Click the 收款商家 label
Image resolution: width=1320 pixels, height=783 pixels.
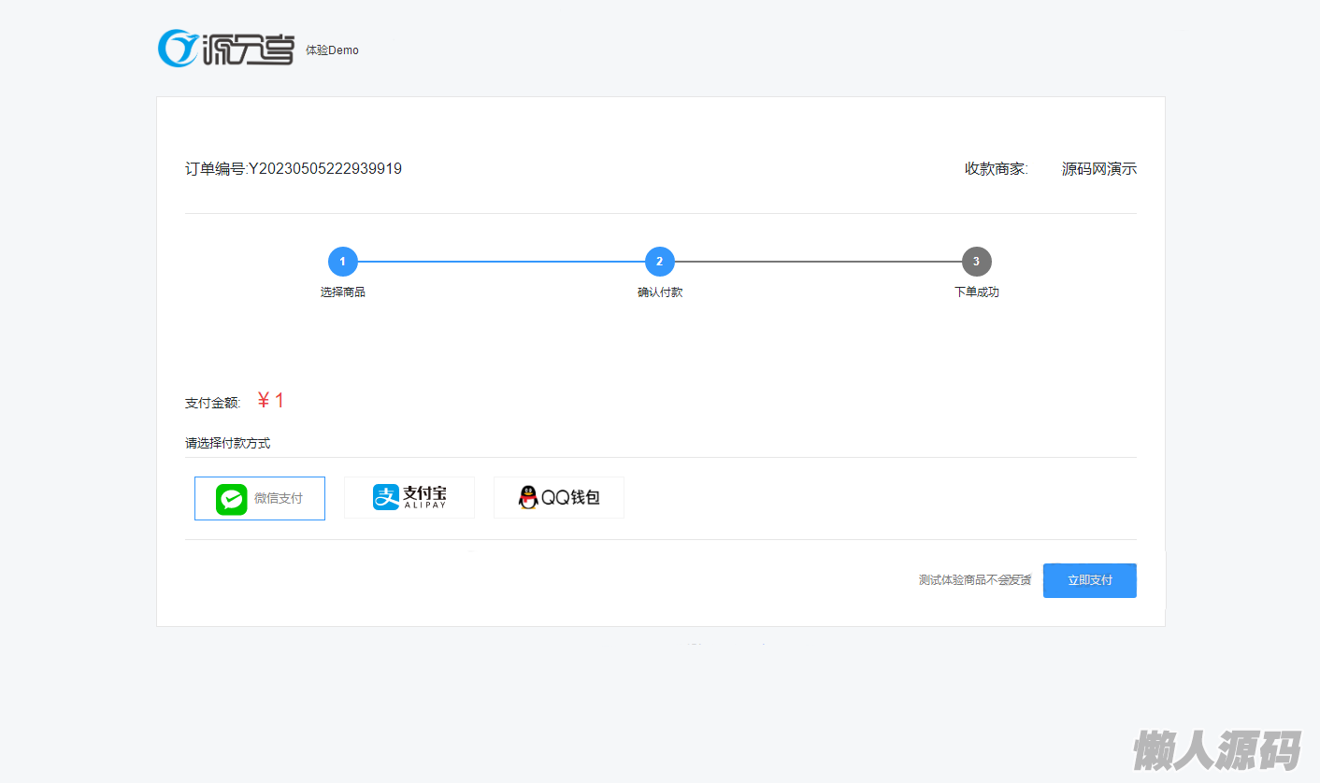tap(996, 169)
